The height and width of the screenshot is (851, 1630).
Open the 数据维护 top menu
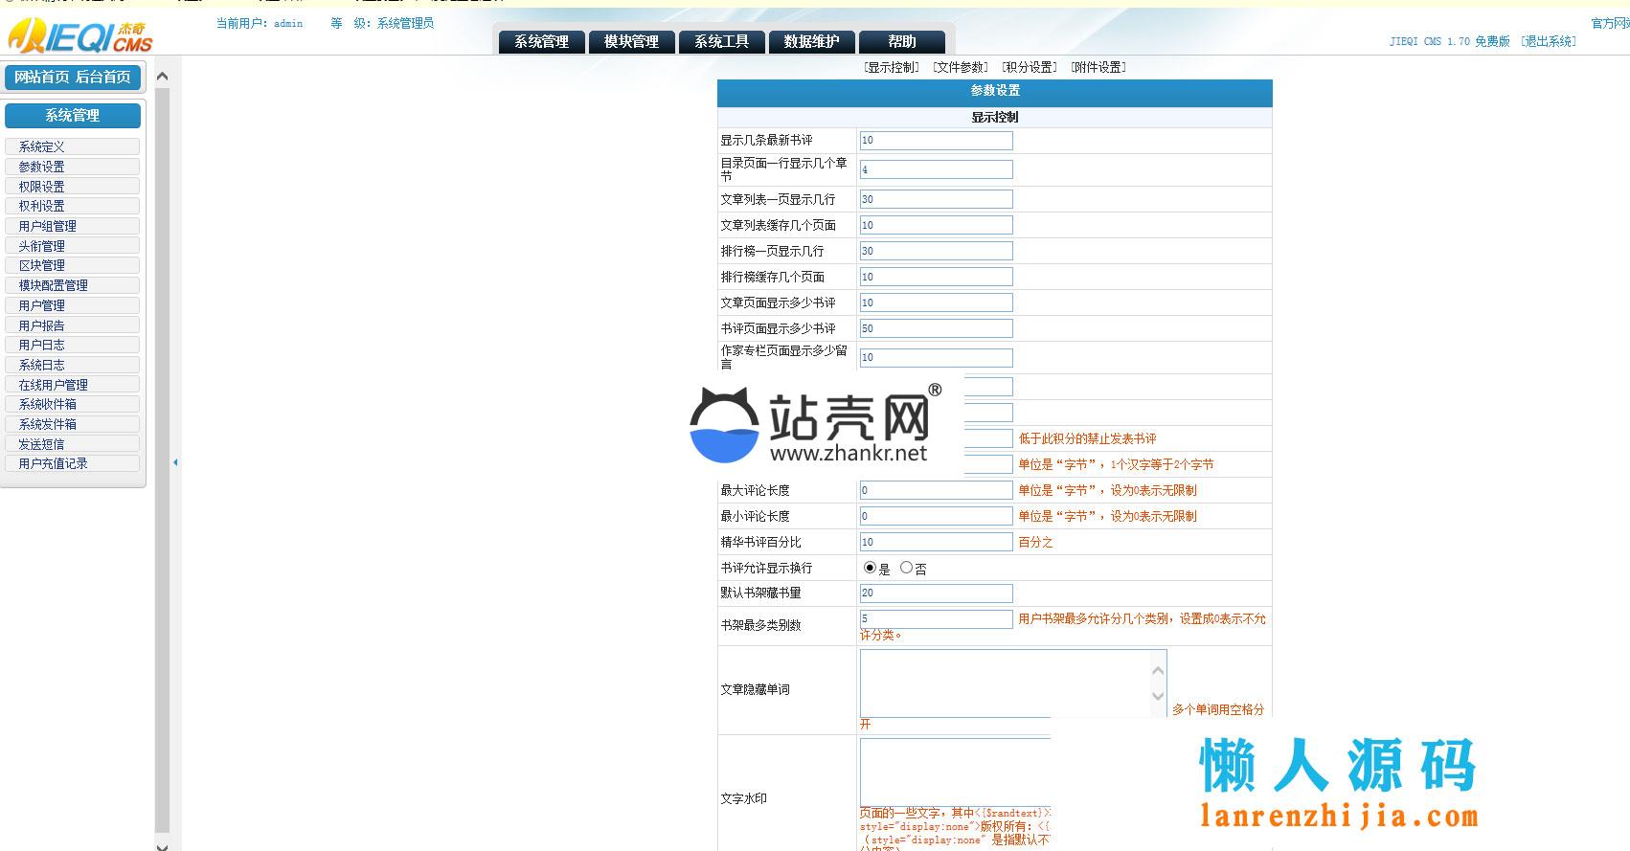tap(811, 42)
